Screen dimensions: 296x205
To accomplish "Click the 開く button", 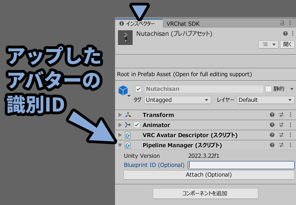I will point(287,44).
